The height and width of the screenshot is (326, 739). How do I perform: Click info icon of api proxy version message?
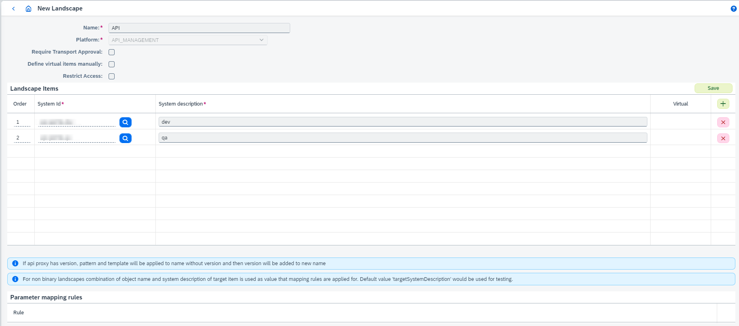15,264
